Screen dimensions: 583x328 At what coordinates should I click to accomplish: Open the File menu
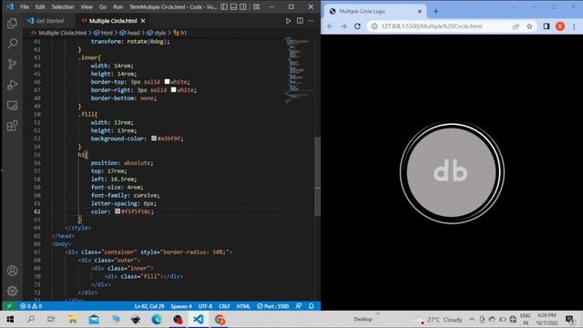(25, 6)
